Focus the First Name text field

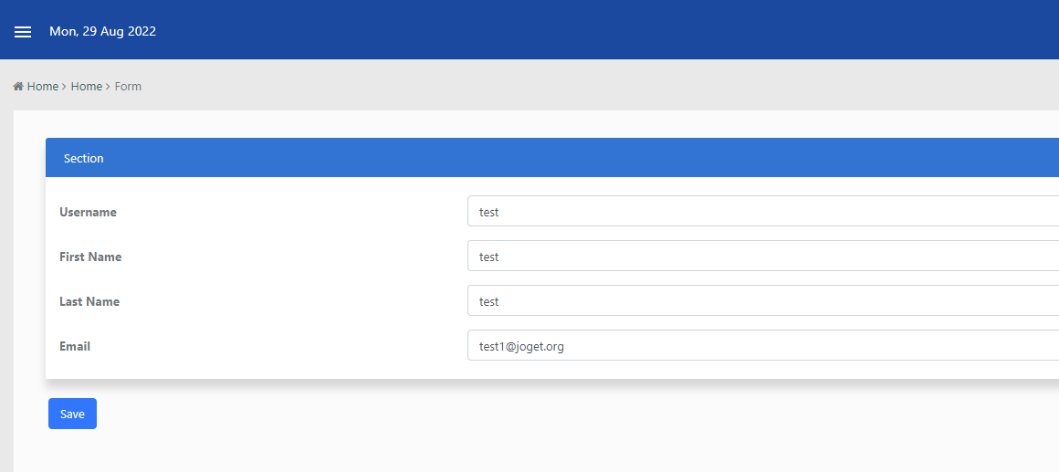pos(763,256)
